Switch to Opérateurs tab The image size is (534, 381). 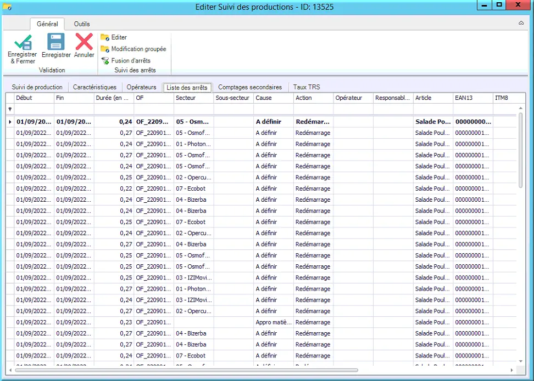coord(141,87)
